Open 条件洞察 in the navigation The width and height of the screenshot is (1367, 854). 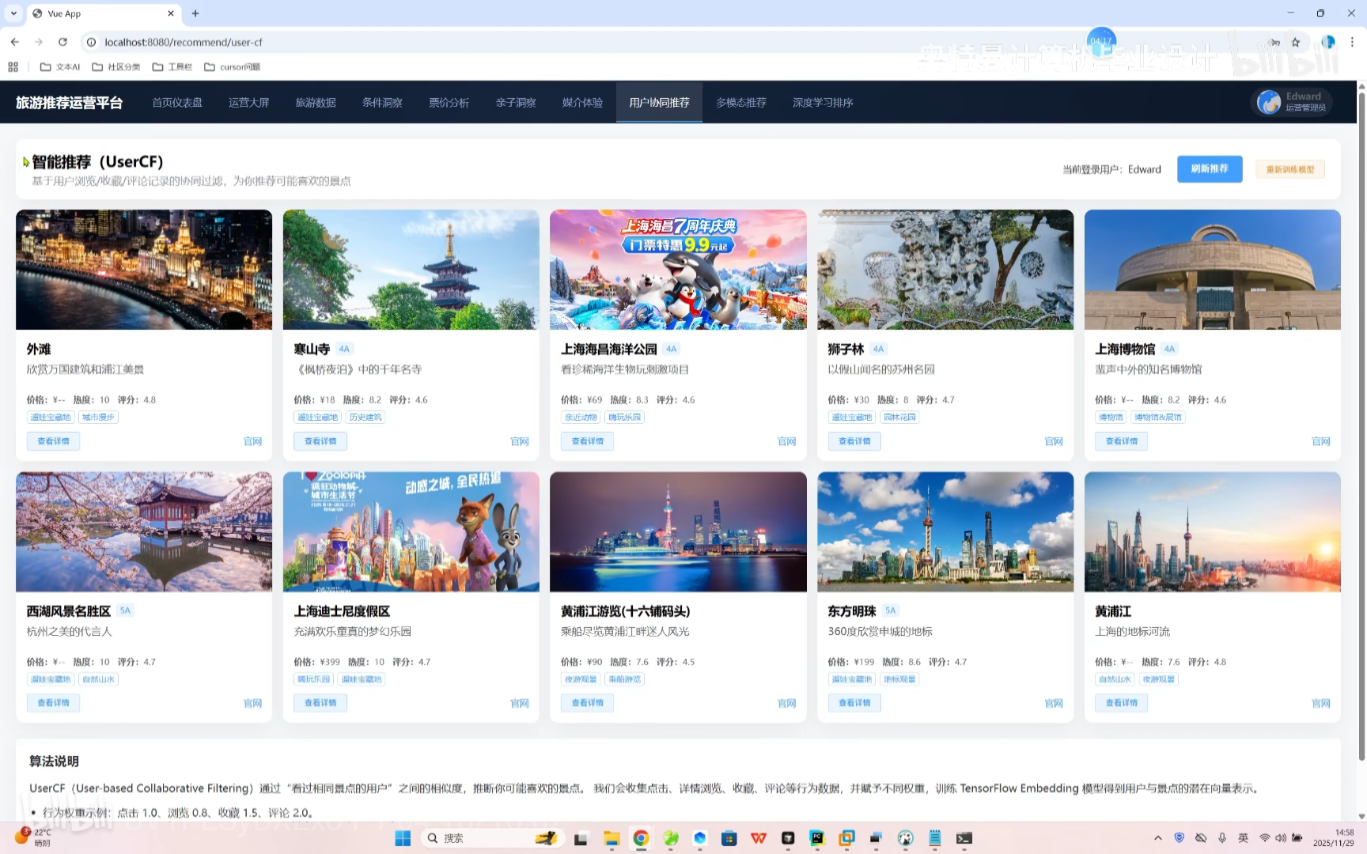[382, 103]
